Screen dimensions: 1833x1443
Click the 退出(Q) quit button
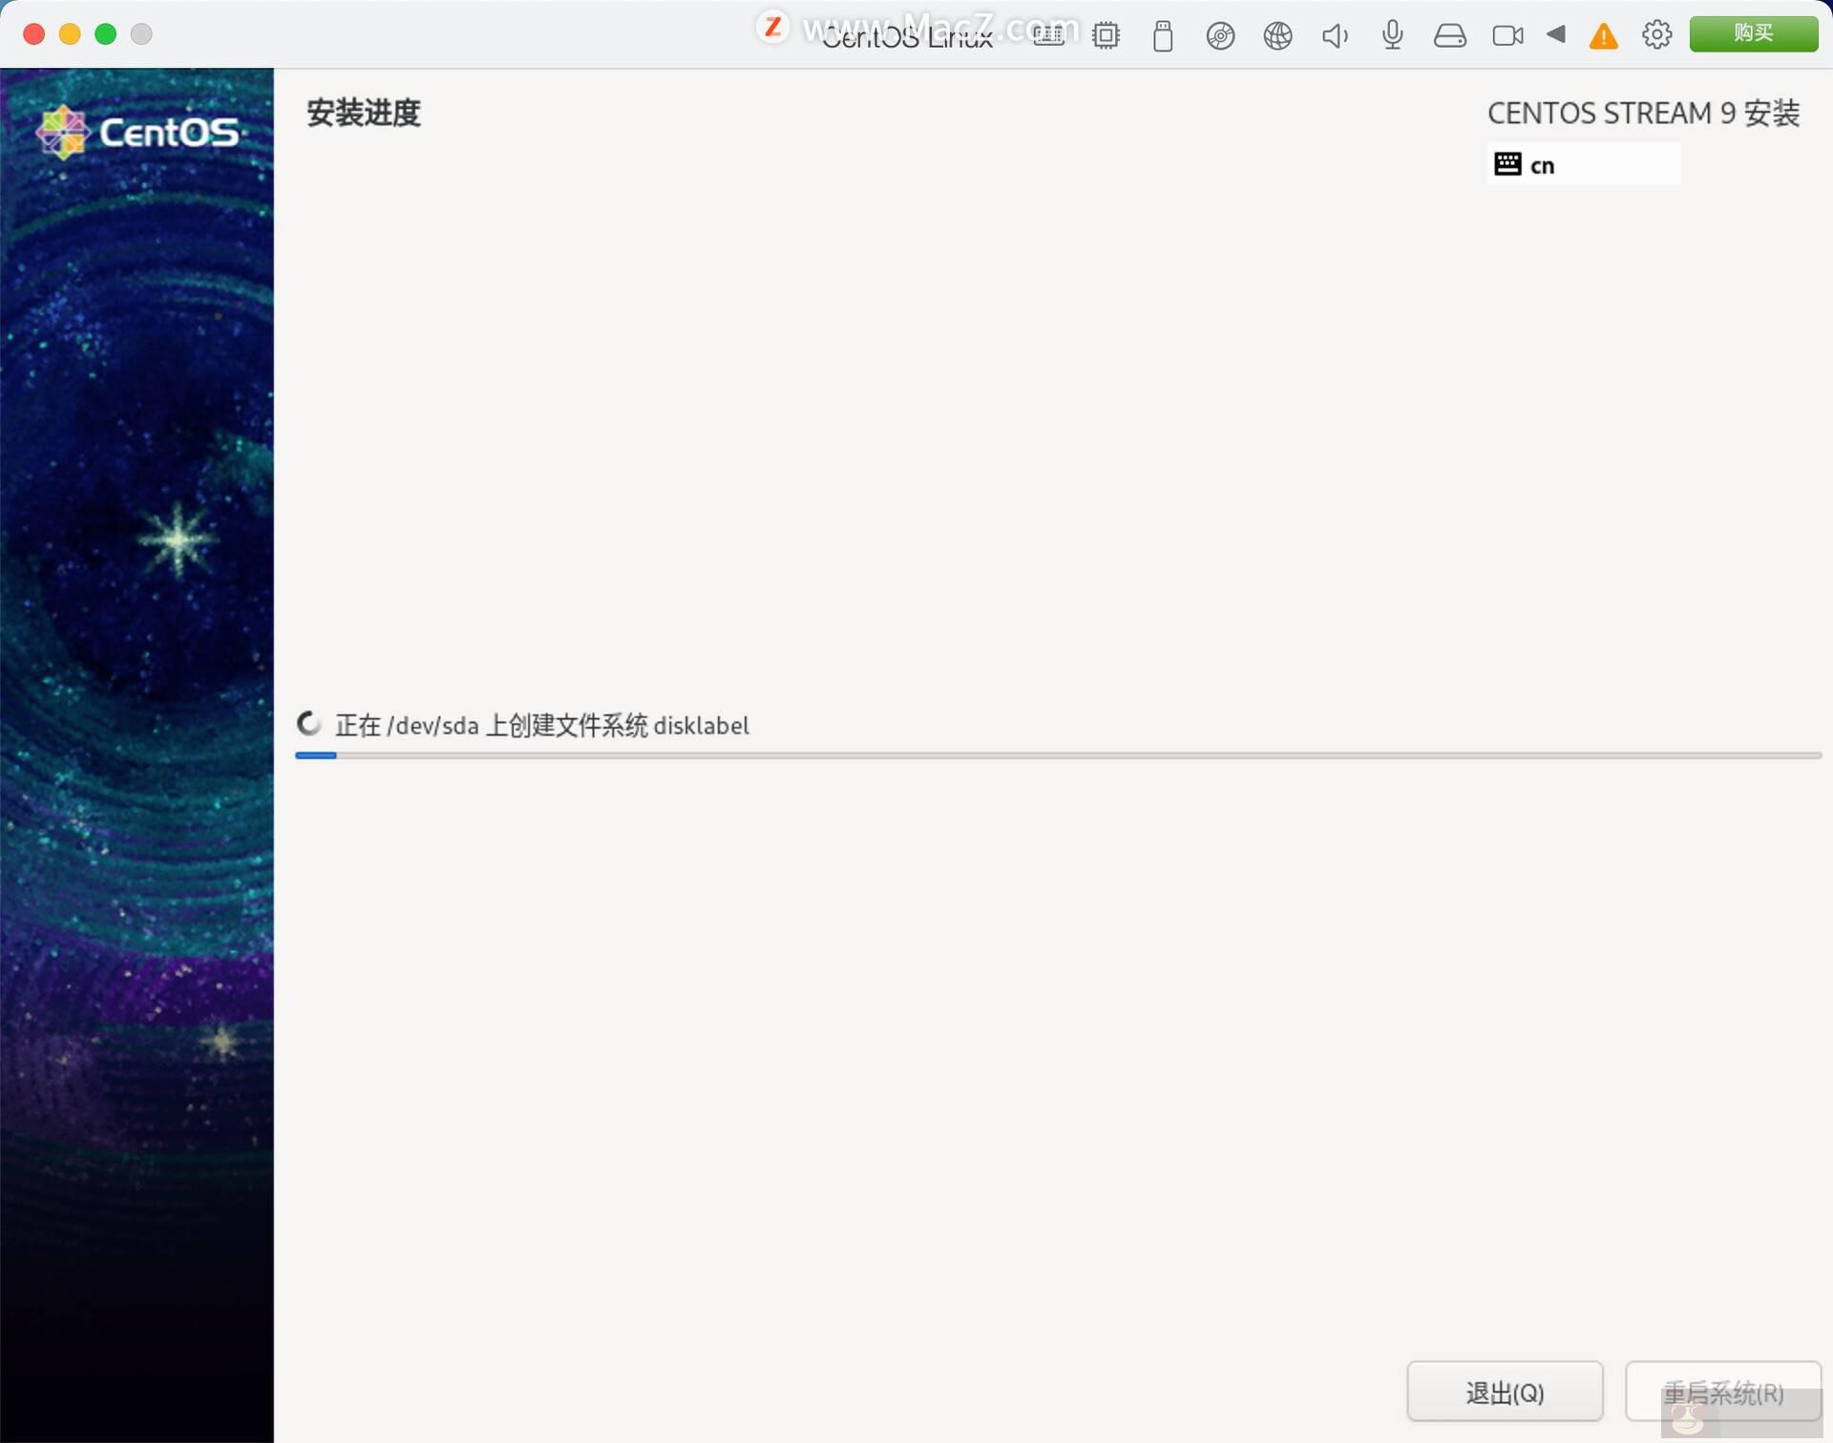(1504, 1391)
